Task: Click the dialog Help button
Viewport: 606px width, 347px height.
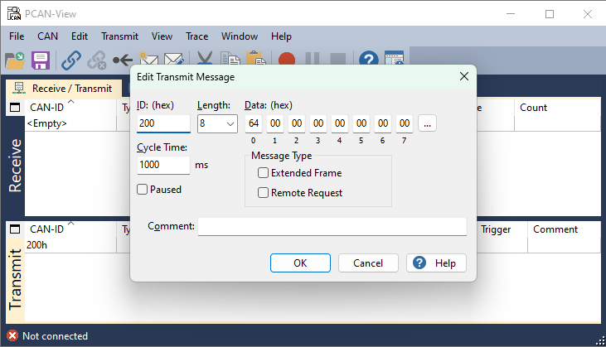Action: coord(436,263)
